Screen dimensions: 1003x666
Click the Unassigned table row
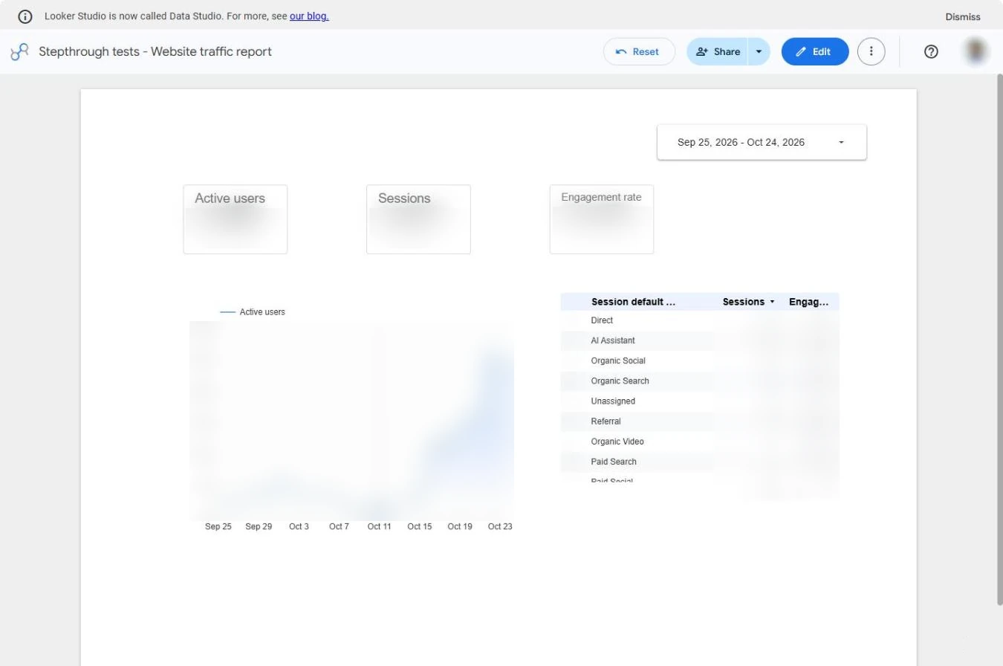tap(700, 401)
